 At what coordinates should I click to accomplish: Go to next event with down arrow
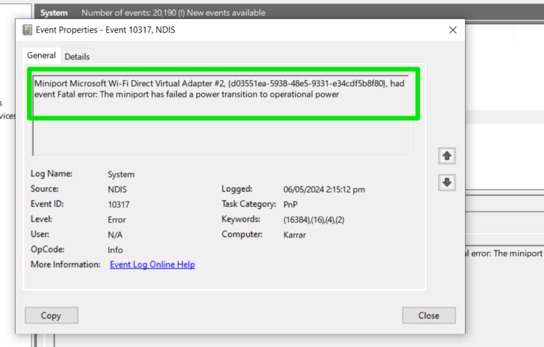click(446, 182)
